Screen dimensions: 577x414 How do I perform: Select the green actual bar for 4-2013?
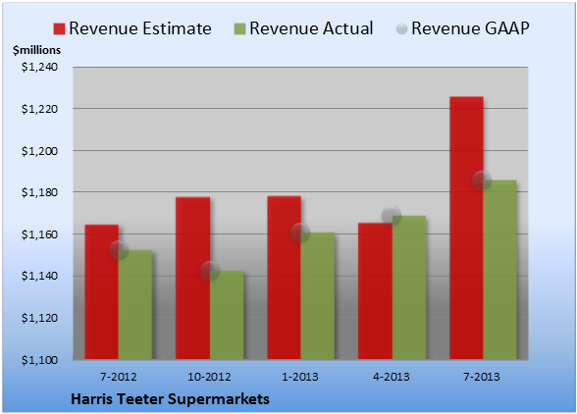pos(409,287)
